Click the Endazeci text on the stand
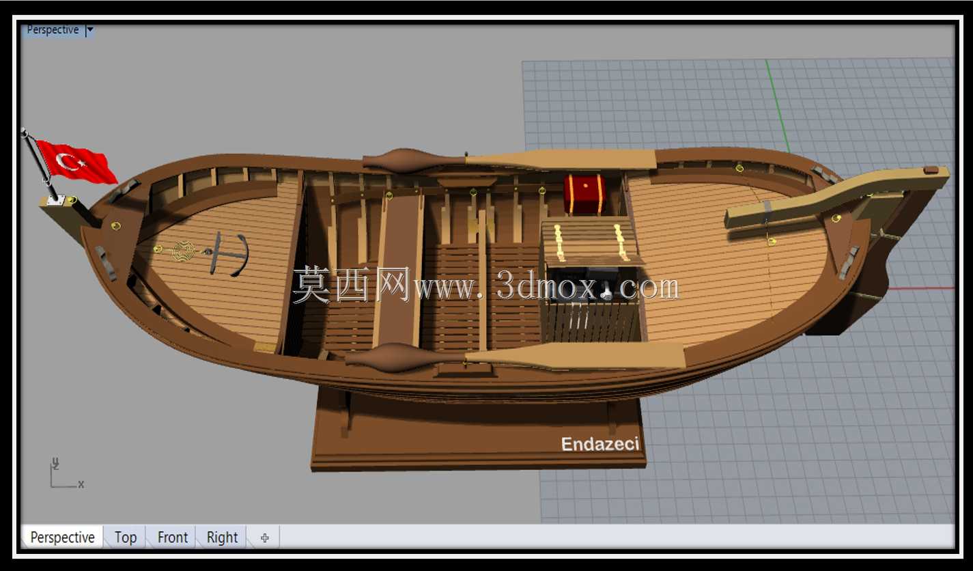973x571 pixels. pyautogui.click(x=600, y=444)
